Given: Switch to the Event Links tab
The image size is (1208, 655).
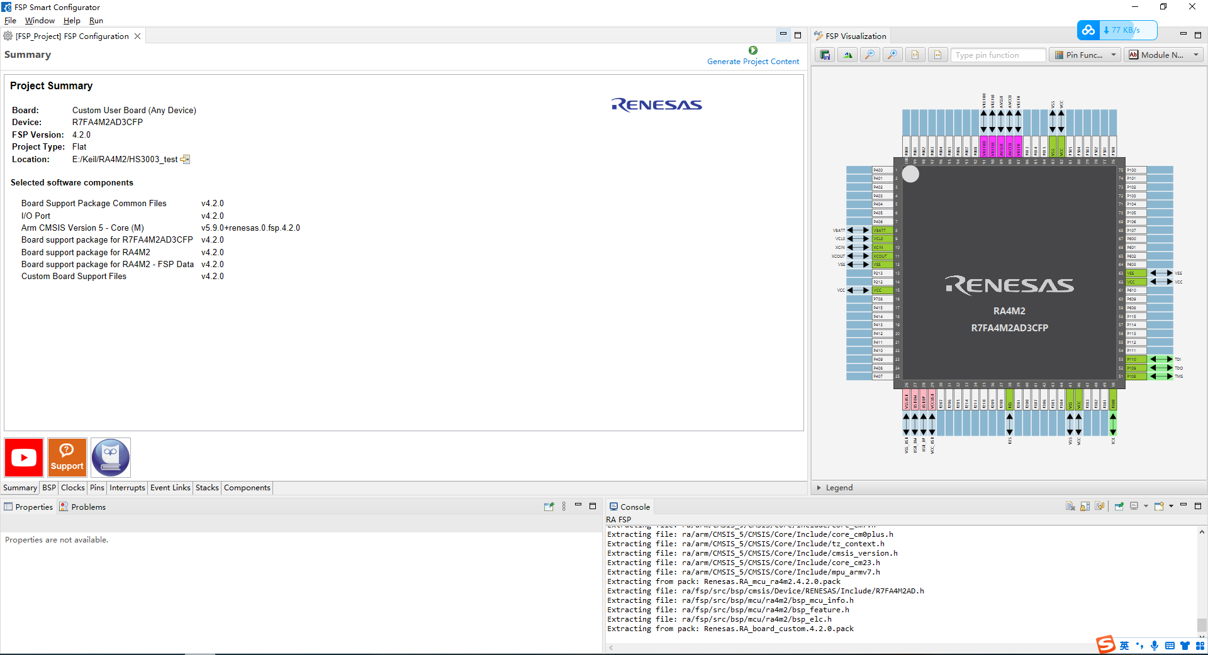Looking at the screenshot, I should pyautogui.click(x=171, y=488).
